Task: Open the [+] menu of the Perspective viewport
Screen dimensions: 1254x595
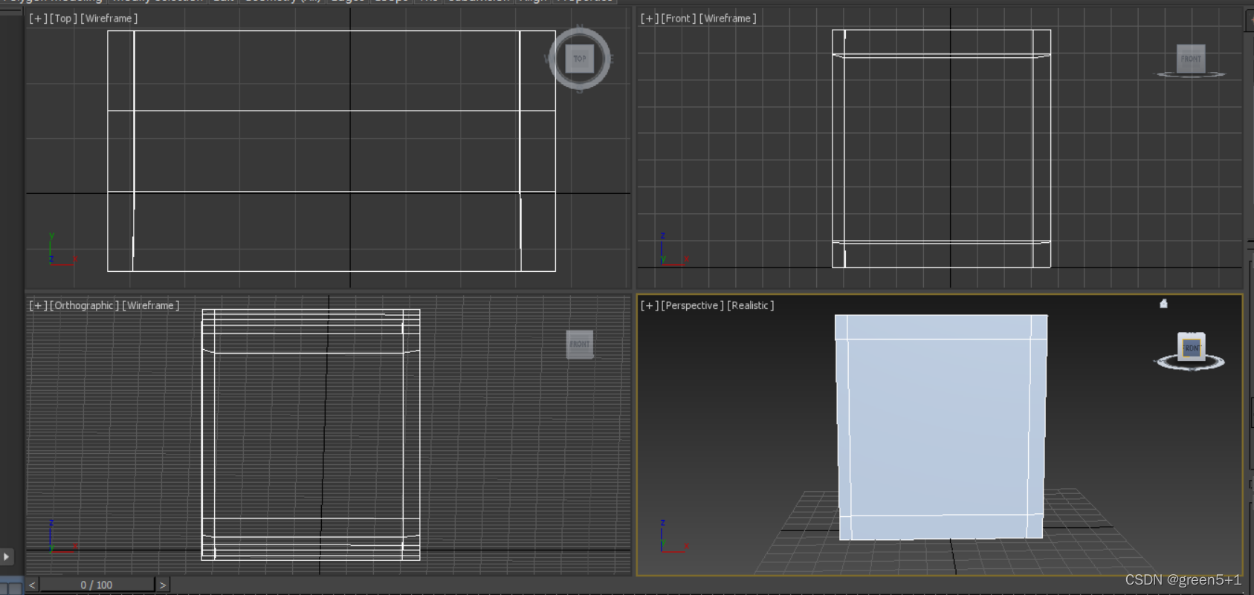Action: 650,305
